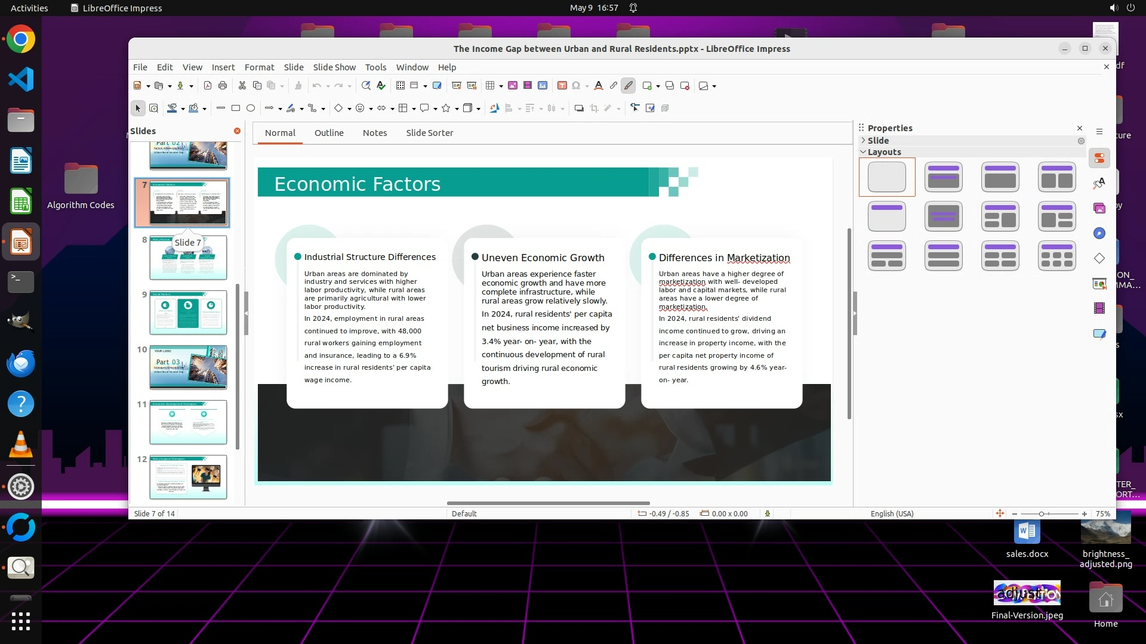Image resolution: width=1146 pixels, height=644 pixels.
Task: Open the Spelling check tool
Action: coord(381,86)
